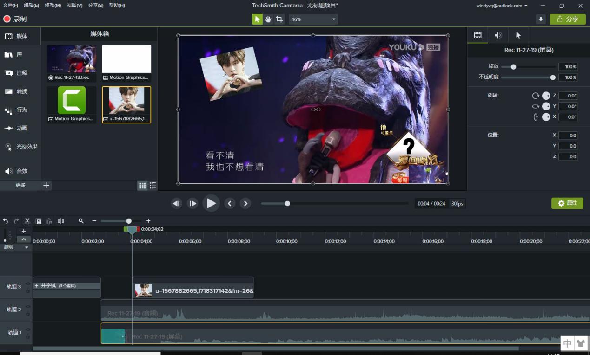Open the 46% canvas zoom dropdown
The image size is (590, 355).
(x=313, y=19)
